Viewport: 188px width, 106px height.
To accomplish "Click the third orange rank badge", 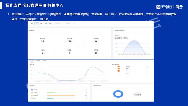I will point(118,71).
